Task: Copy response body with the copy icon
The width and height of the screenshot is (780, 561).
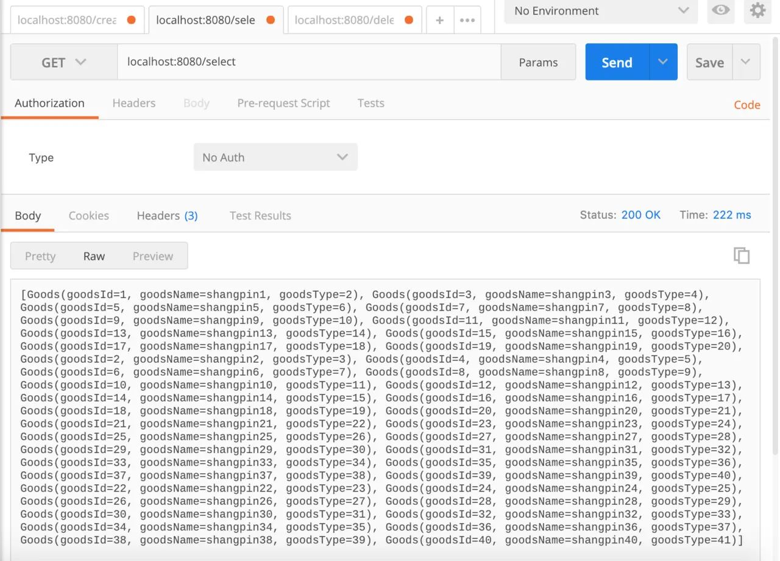Action: tap(741, 255)
